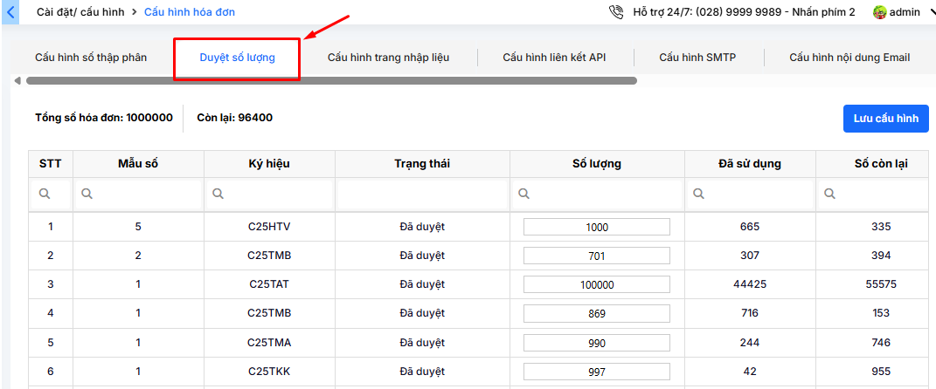The image size is (936, 389).
Task: Expand the admin account dropdown arrow
Action: [x=931, y=12]
